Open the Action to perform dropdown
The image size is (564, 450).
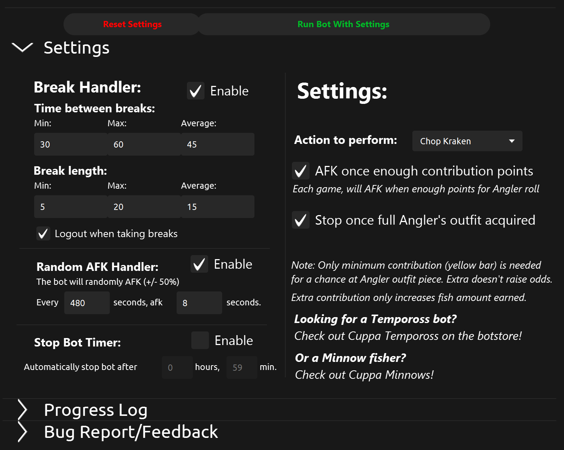467,141
